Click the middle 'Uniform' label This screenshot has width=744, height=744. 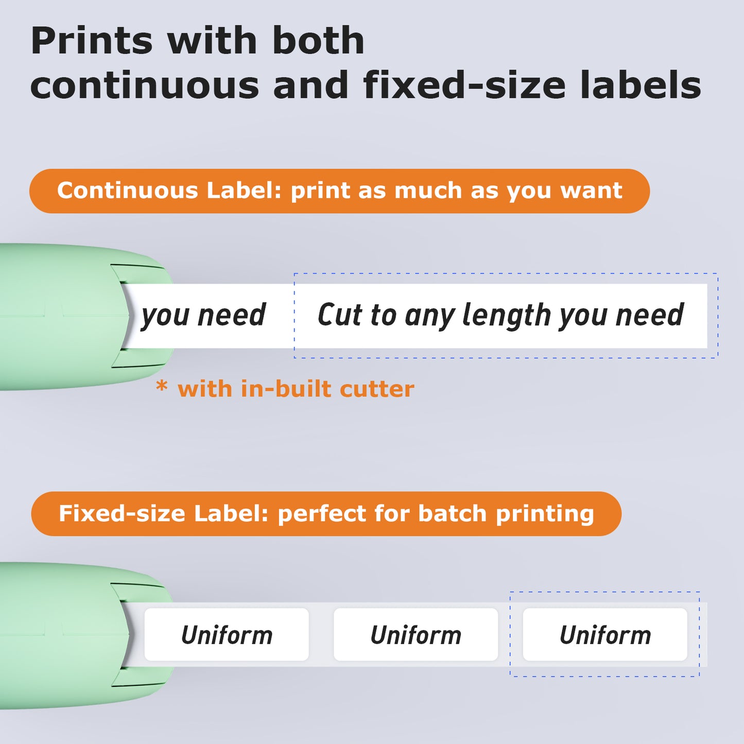(416, 635)
